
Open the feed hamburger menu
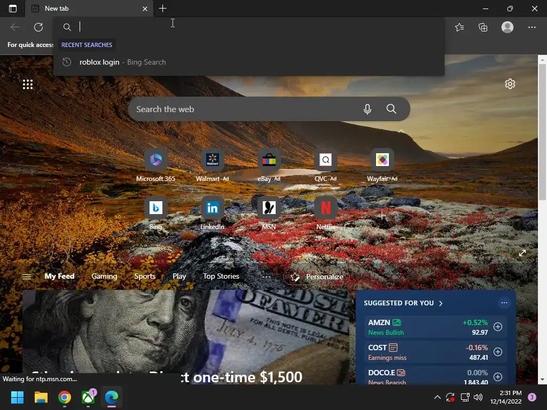tap(27, 277)
